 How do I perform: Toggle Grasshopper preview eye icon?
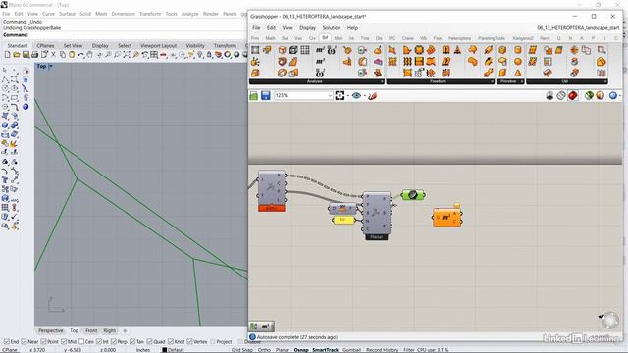(x=356, y=96)
